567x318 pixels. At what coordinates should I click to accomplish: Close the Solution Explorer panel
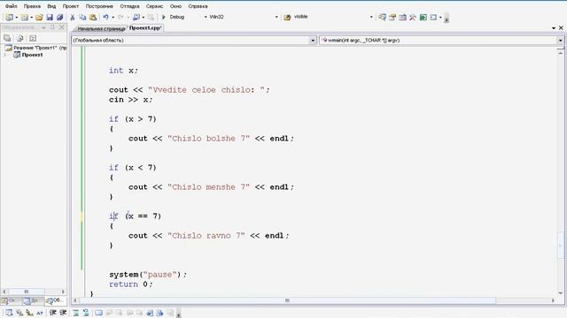pos(62,27)
